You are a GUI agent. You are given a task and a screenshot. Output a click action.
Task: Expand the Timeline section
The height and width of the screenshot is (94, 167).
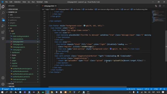[x=23, y=86]
